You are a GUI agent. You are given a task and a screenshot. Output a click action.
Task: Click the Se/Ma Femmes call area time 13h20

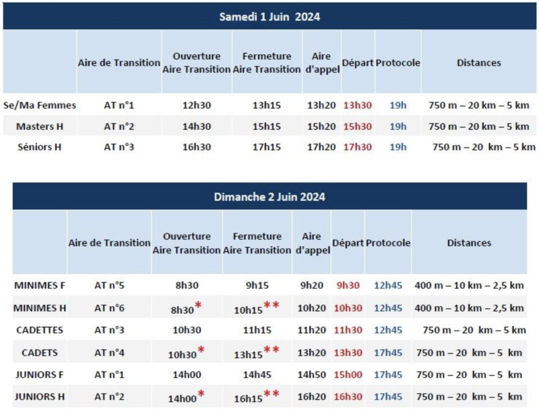[x=322, y=105]
